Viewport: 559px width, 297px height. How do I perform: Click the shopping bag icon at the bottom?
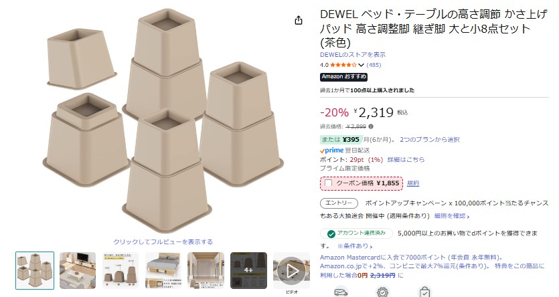424,292
